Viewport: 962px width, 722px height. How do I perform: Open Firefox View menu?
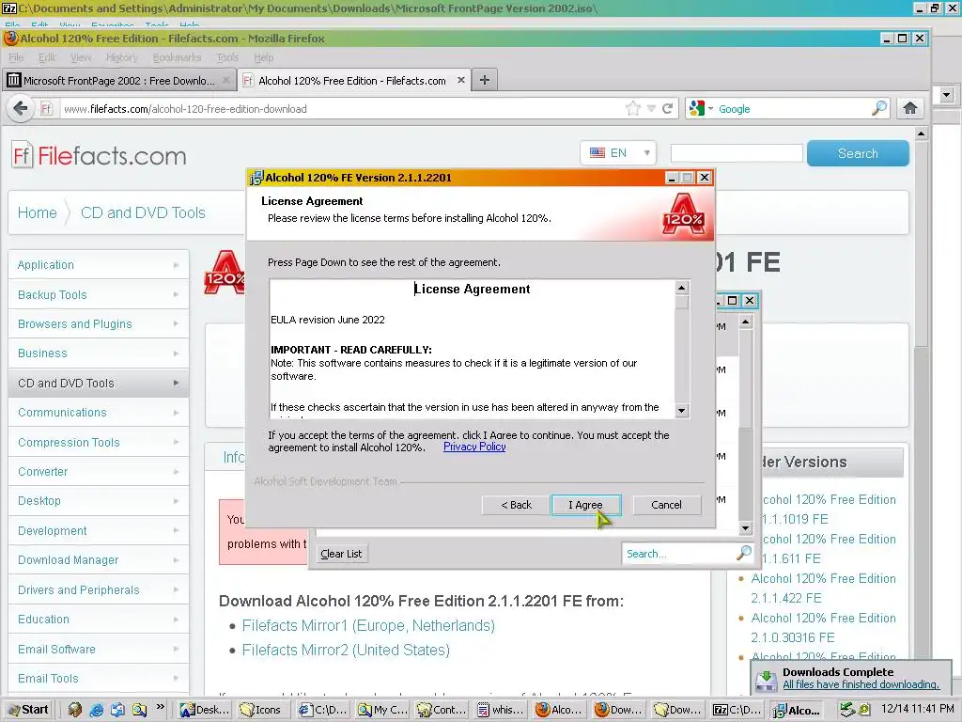click(x=81, y=57)
